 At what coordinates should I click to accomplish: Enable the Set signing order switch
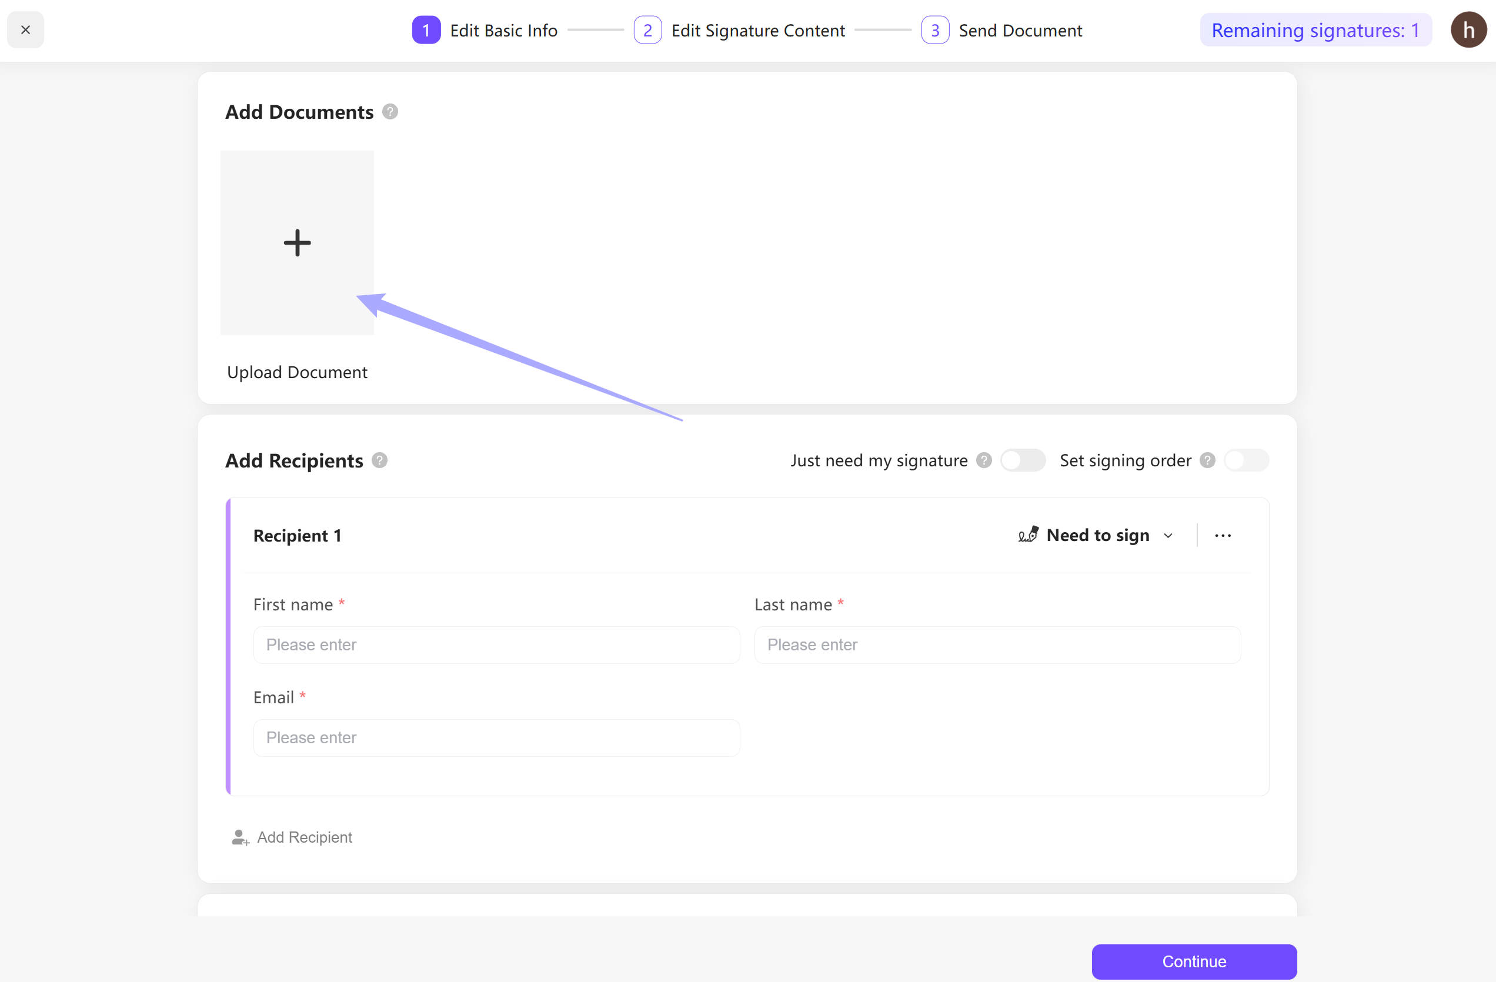click(x=1247, y=460)
